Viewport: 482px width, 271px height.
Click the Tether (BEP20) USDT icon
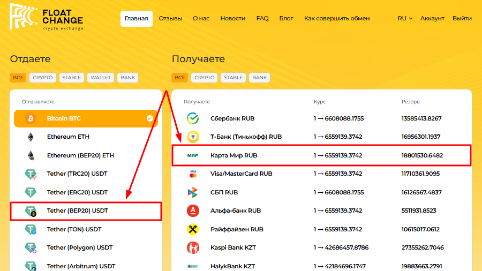(x=31, y=211)
